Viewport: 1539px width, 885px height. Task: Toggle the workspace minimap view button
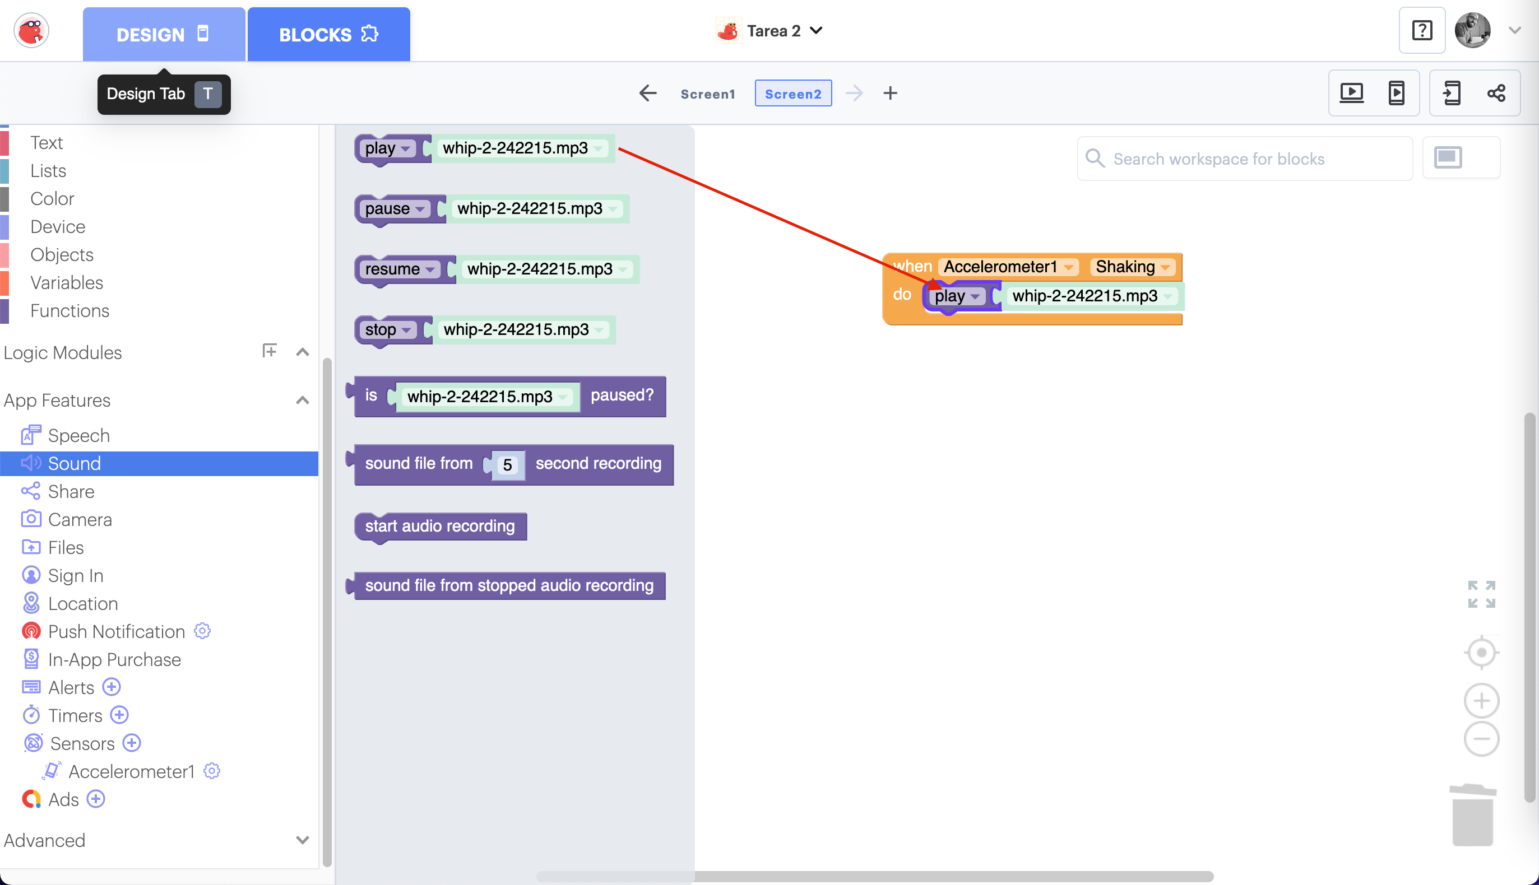1448,158
